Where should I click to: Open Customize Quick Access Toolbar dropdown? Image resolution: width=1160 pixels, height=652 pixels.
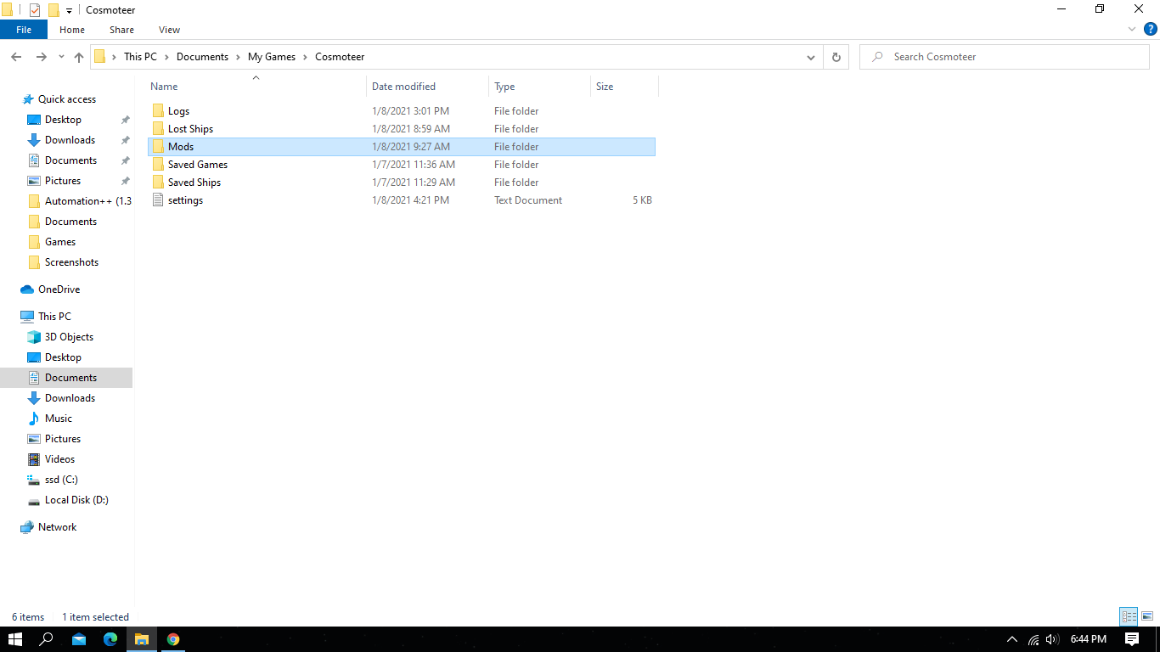point(69,10)
